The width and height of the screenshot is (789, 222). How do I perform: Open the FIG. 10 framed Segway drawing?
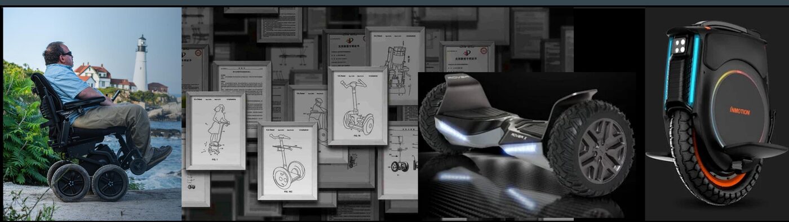[x=357, y=106]
